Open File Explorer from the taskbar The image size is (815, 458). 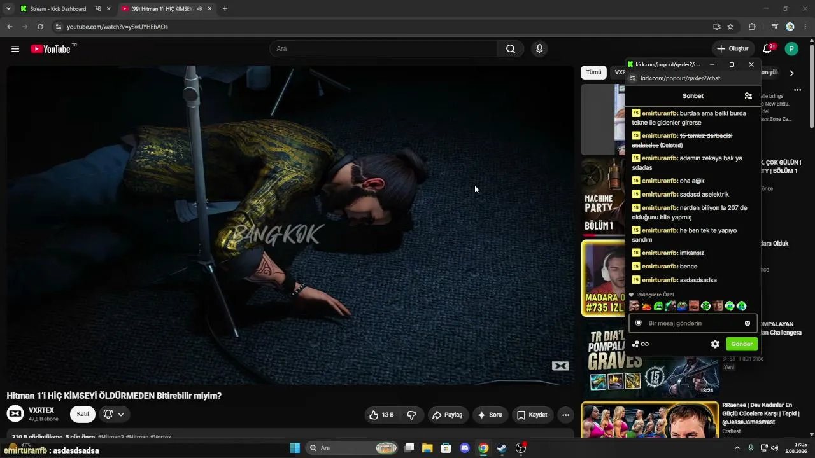427,448
